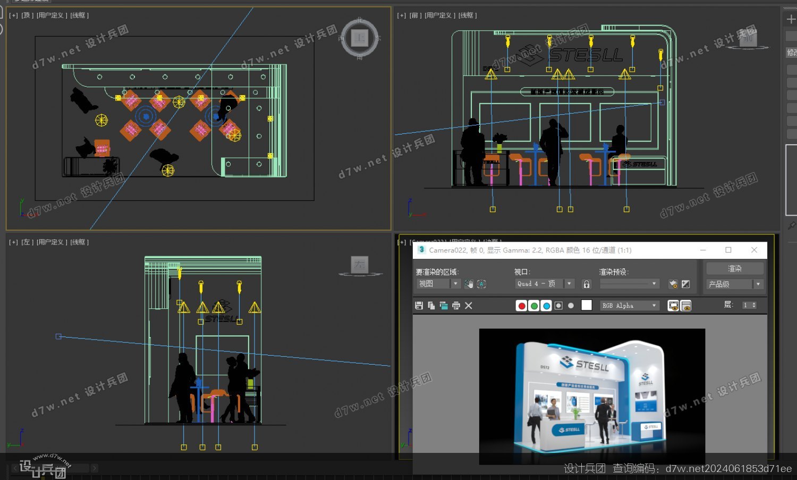Minimize the Camera022 render window
This screenshot has height=480, width=797.
click(x=703, y=250)
